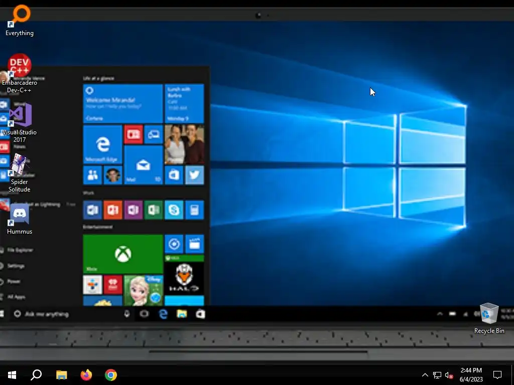The height and width of the screenshot is (385, 514).
Task: Select the Spider Solitude desktop icon
Action: coord(20,173)
